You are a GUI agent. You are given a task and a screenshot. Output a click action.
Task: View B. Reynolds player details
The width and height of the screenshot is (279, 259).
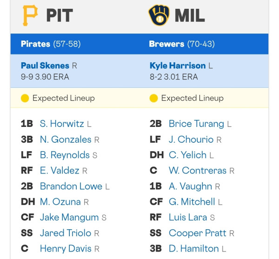[65, 155]
